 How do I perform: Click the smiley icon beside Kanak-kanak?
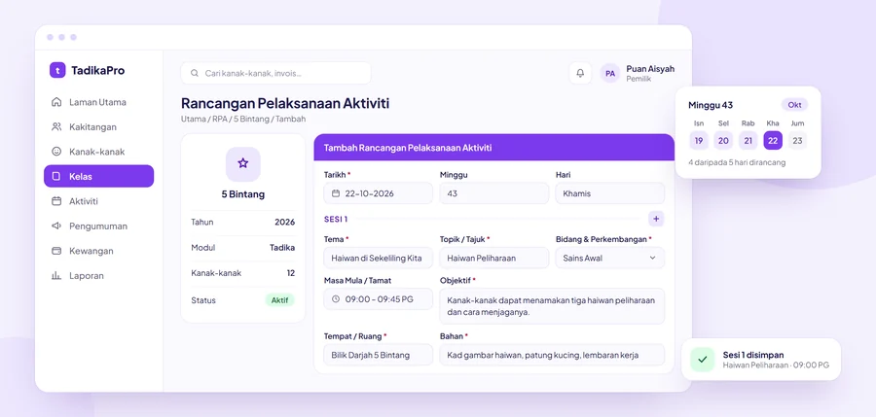pos(56,152)
